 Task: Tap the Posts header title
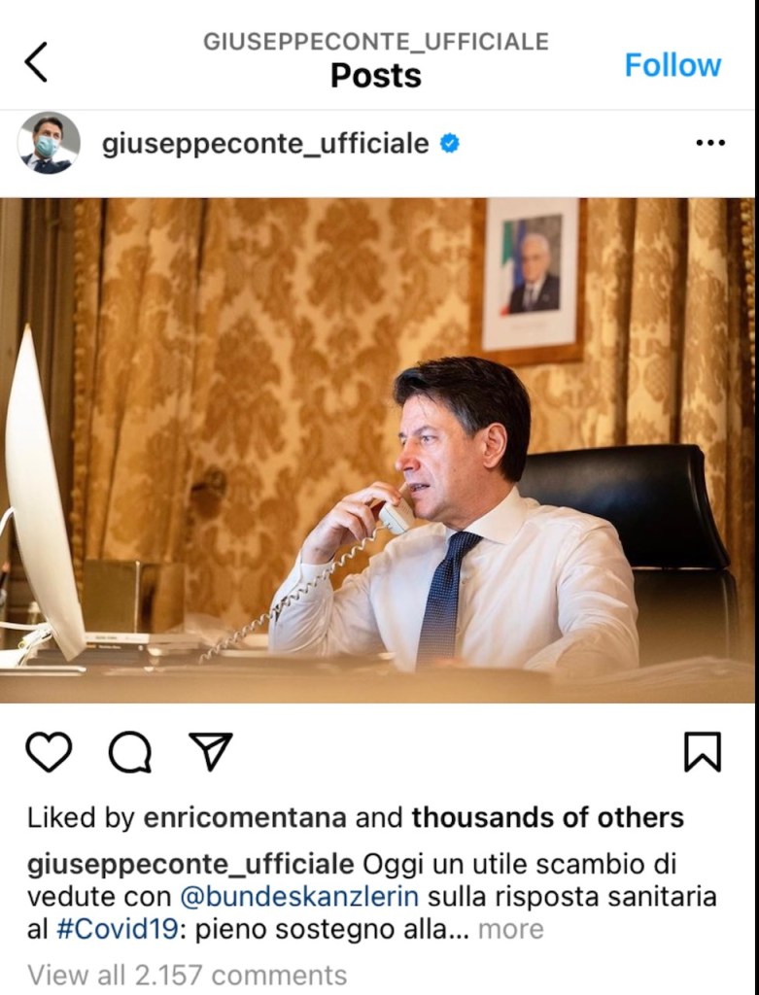(x=376, y=76)
